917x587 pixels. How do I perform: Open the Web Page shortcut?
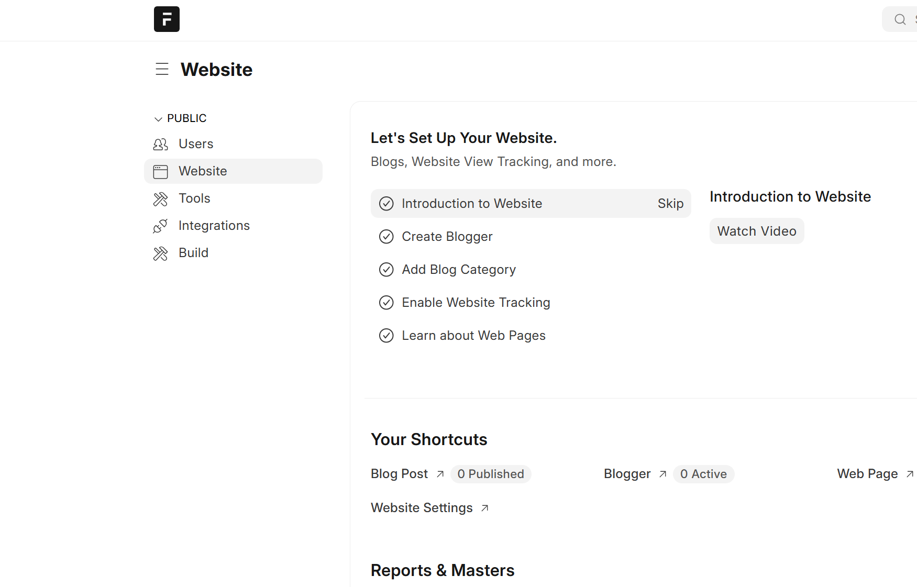pos(867,474)
